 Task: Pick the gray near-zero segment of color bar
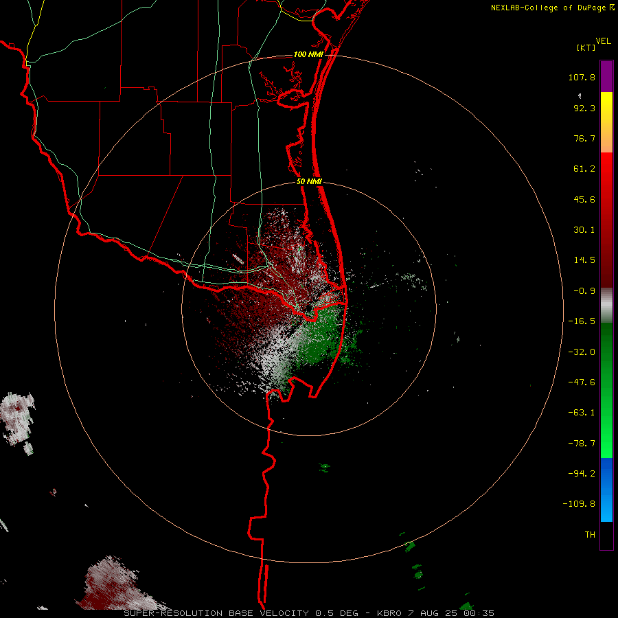click(x=606, y=306)
